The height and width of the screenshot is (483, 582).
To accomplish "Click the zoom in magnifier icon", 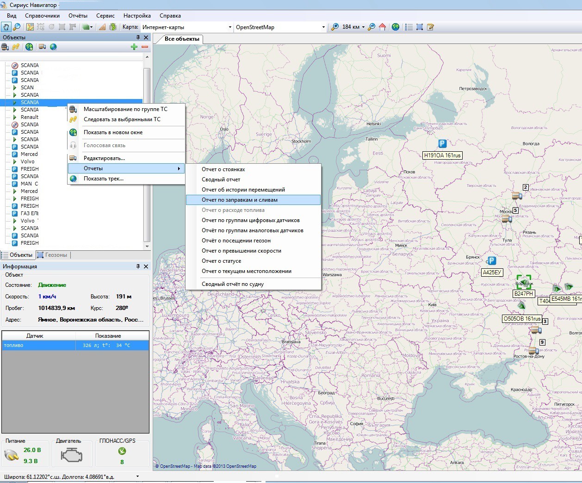I will pos(335,27).
